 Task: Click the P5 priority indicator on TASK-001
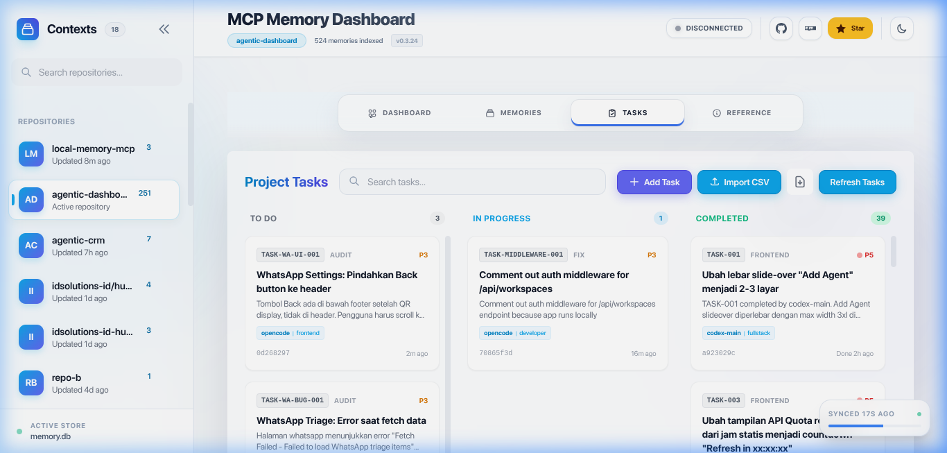pyautogui.click(x=865, y=255)
